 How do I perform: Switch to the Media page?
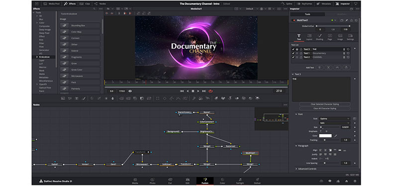coord(135,181)
